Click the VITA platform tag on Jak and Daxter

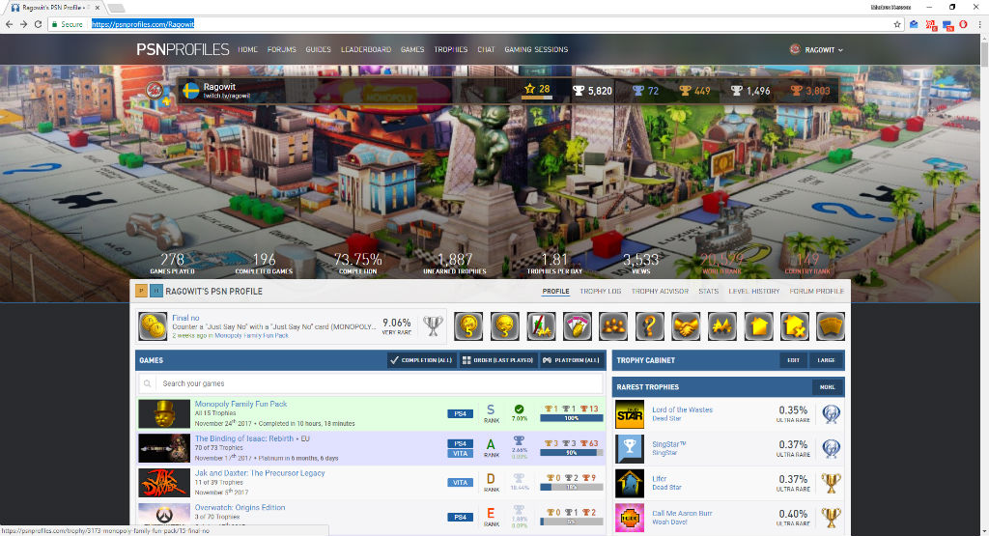click(460, 483)
